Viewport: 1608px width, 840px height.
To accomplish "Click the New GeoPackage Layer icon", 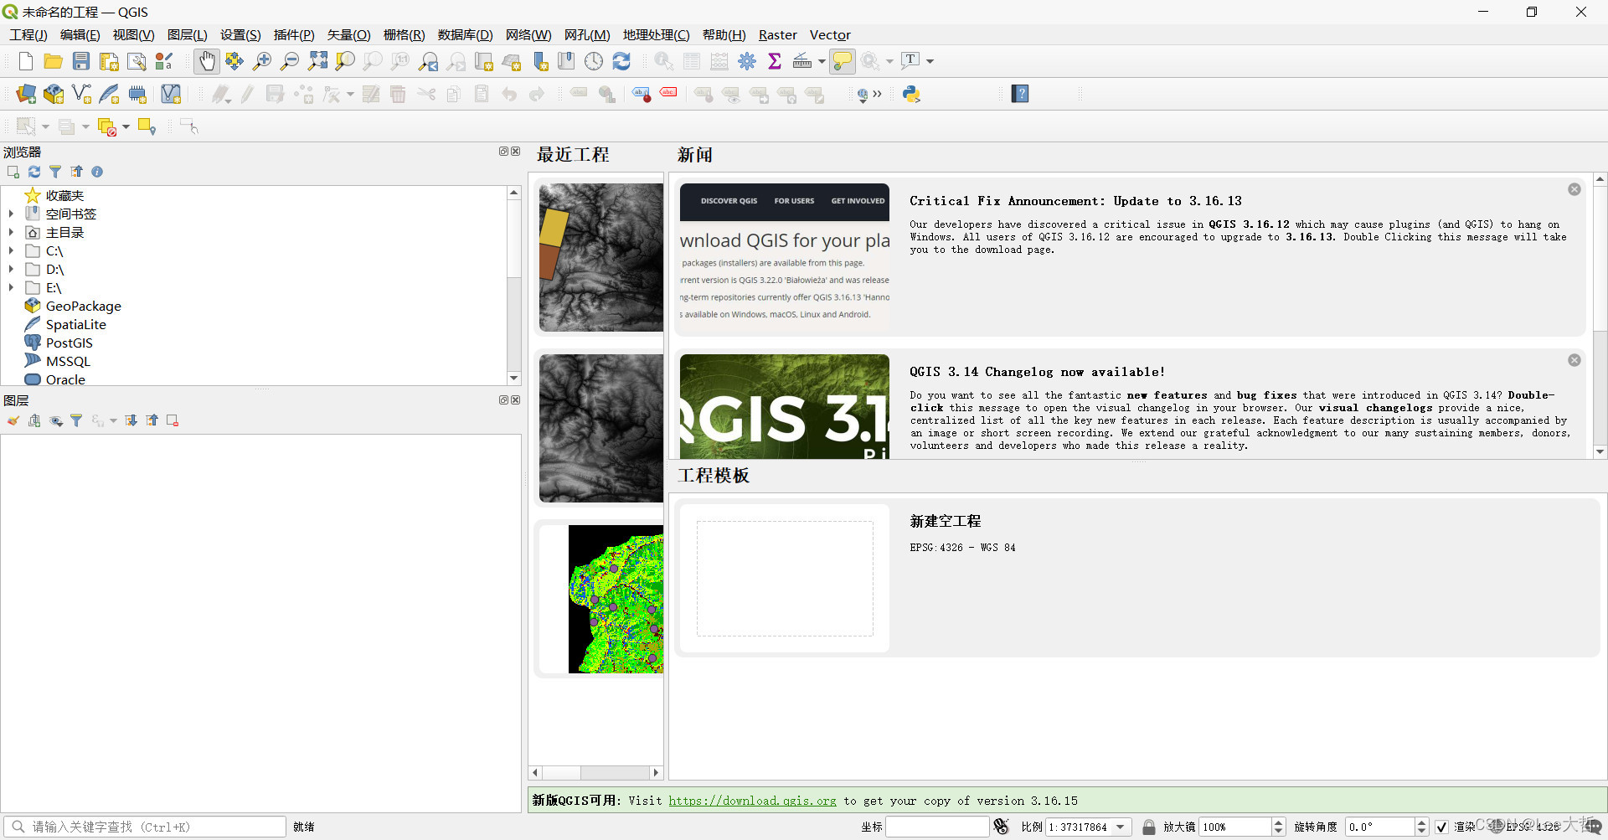I will [54, 95].
